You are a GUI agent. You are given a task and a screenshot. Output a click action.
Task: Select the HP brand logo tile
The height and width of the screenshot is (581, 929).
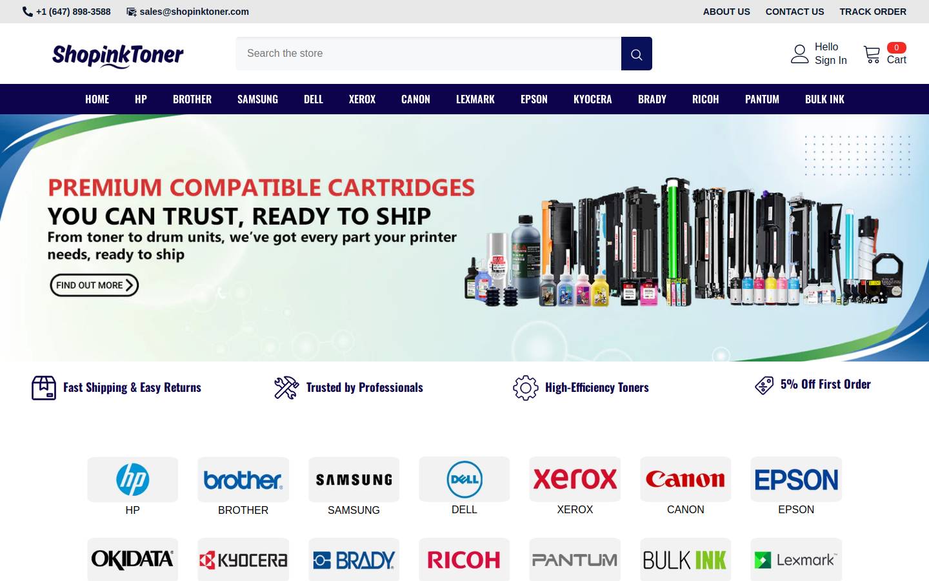[133, 480]
